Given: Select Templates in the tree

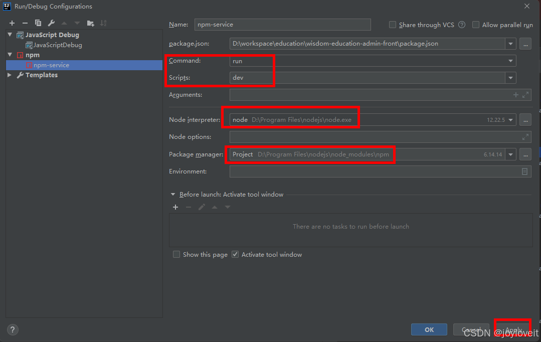Looking at the screenshot, I should pyautogui.click(x=42, y=75).
